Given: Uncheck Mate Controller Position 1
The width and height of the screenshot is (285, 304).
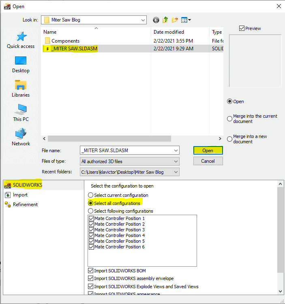Looking at the screenshot, I should (91, 218).
